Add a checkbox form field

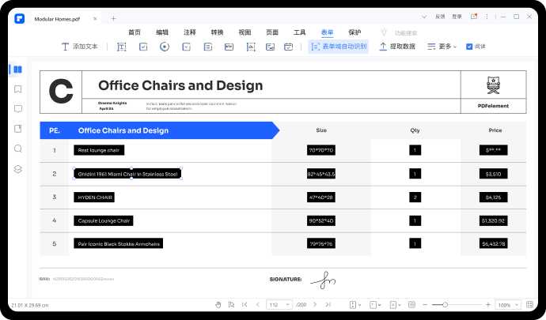point(143,47)
